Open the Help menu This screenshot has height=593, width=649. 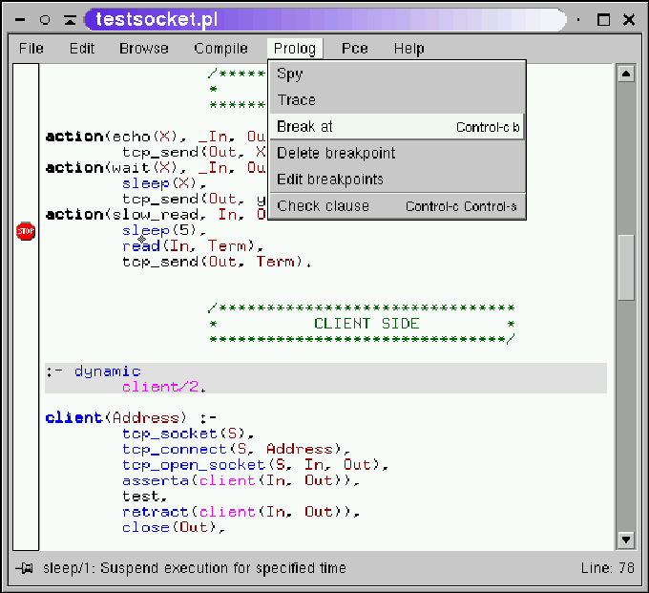tap(408, 49)
